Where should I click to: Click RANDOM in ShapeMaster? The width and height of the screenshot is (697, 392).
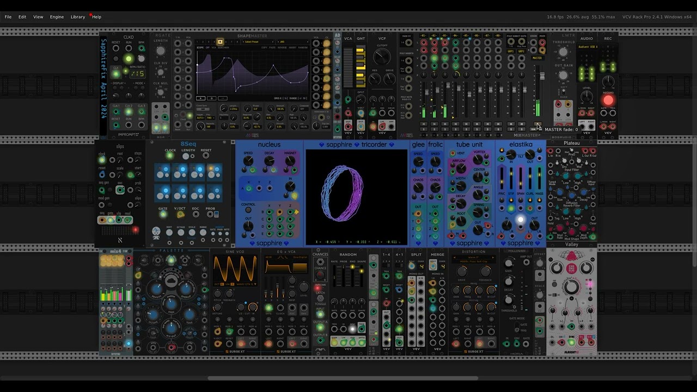tap(303, 47)
